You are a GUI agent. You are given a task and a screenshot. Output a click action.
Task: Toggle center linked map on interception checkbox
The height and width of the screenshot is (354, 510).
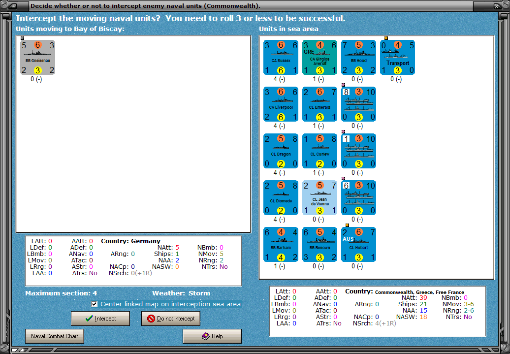pos(95,304)
